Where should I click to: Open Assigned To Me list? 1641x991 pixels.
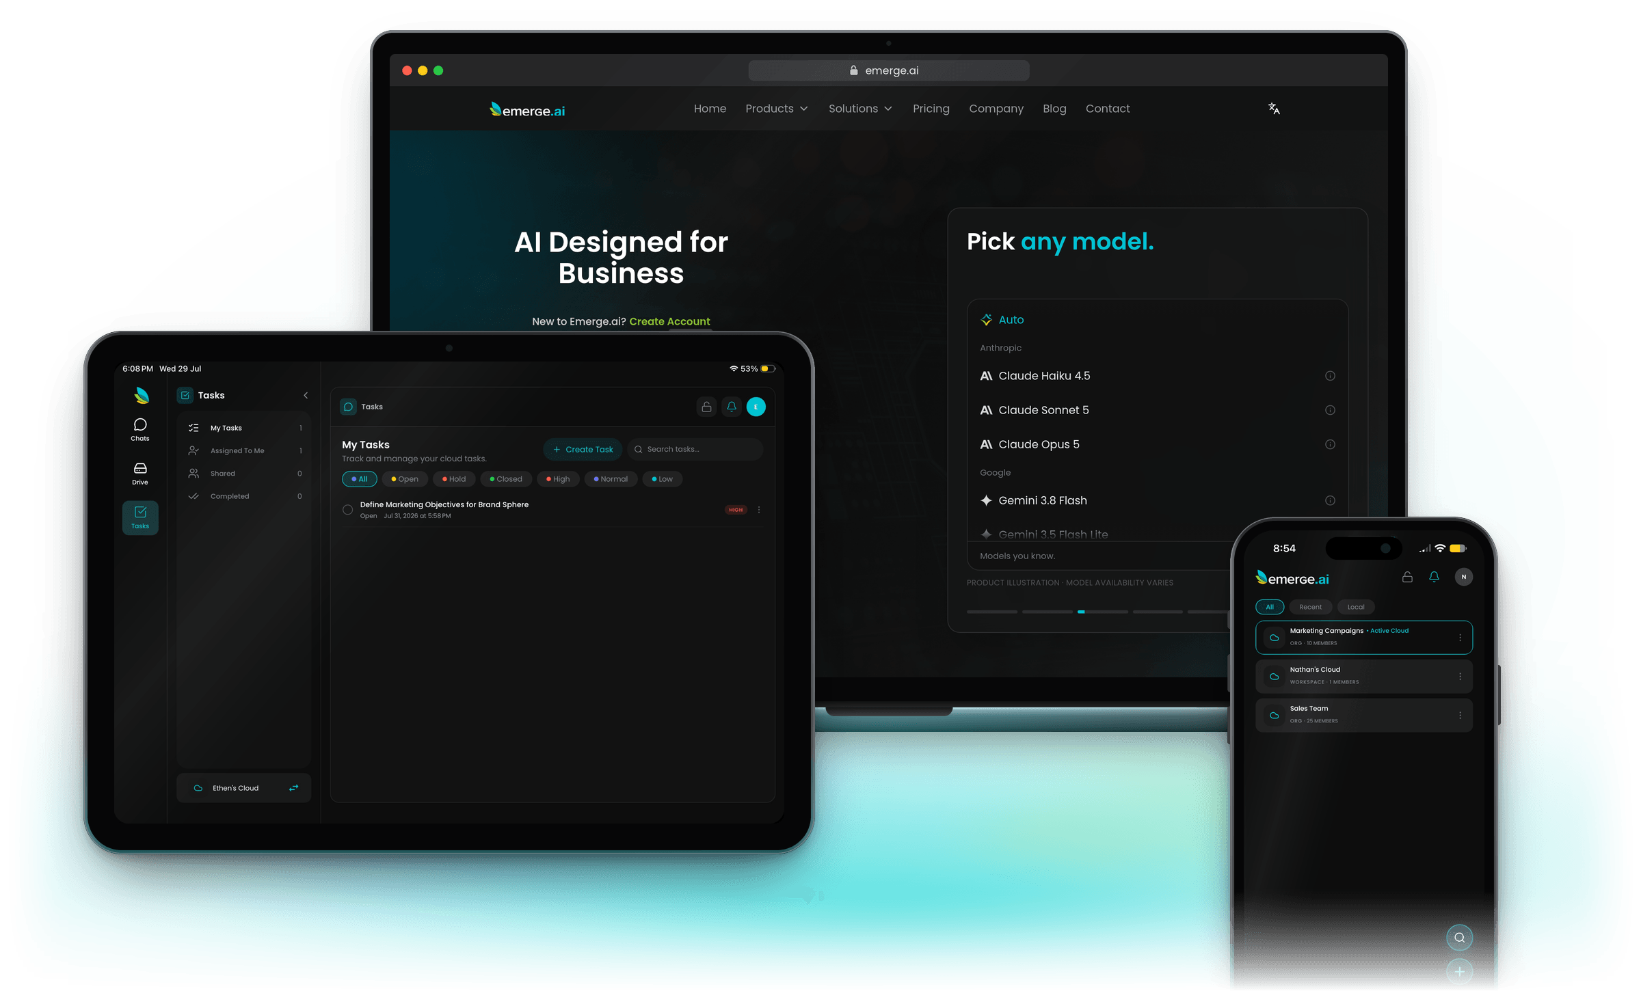pyautogui.click(x=244, y=450)
